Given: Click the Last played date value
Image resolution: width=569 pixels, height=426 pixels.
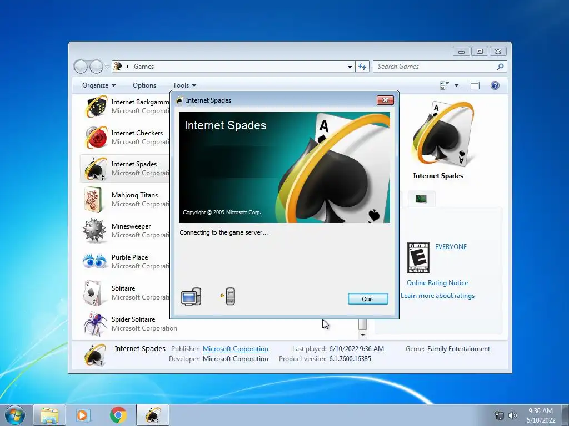Looking at the screenshot, I should pyautogui.click(x=356, y=349).
